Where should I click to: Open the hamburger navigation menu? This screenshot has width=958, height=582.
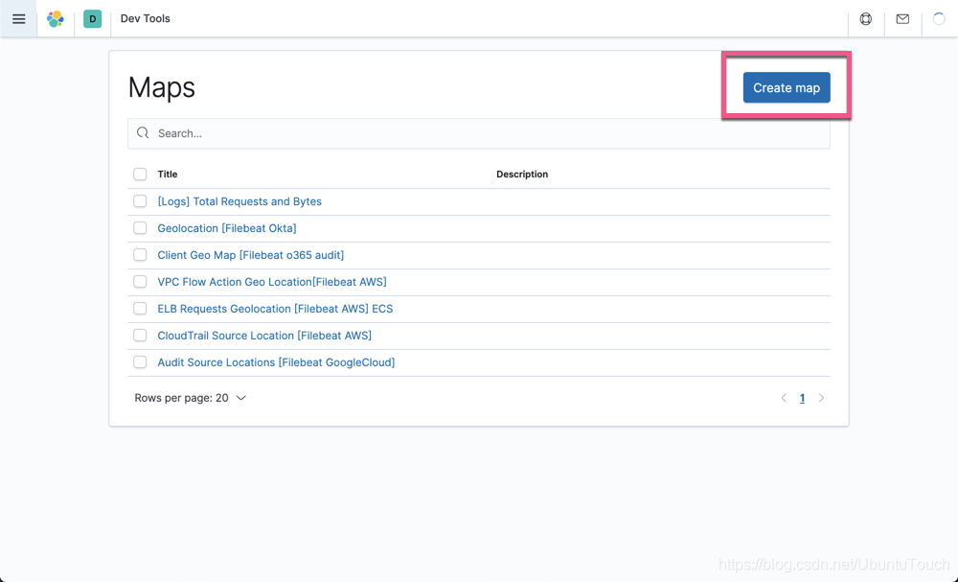tap(19, 19)
